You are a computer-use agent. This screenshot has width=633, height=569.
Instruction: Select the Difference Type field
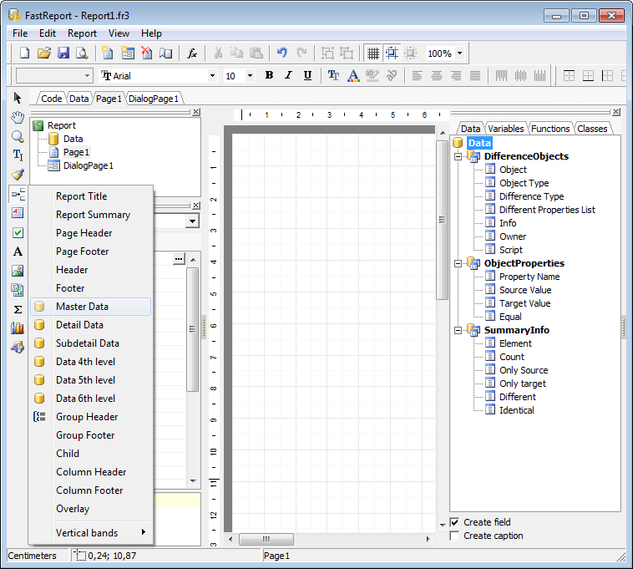click(x=532, y=196)
